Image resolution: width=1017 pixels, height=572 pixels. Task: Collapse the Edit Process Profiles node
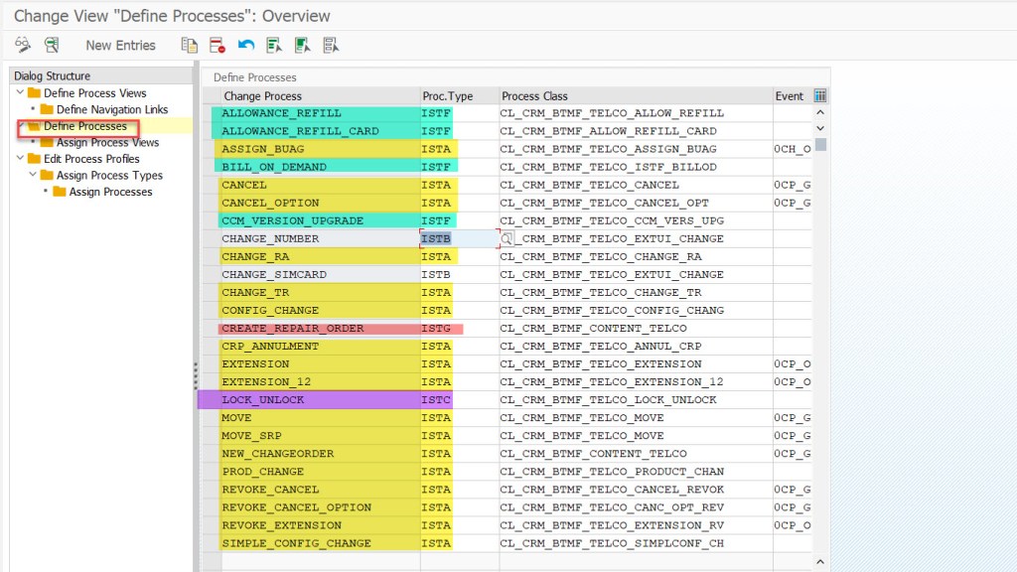click(22, 160)
